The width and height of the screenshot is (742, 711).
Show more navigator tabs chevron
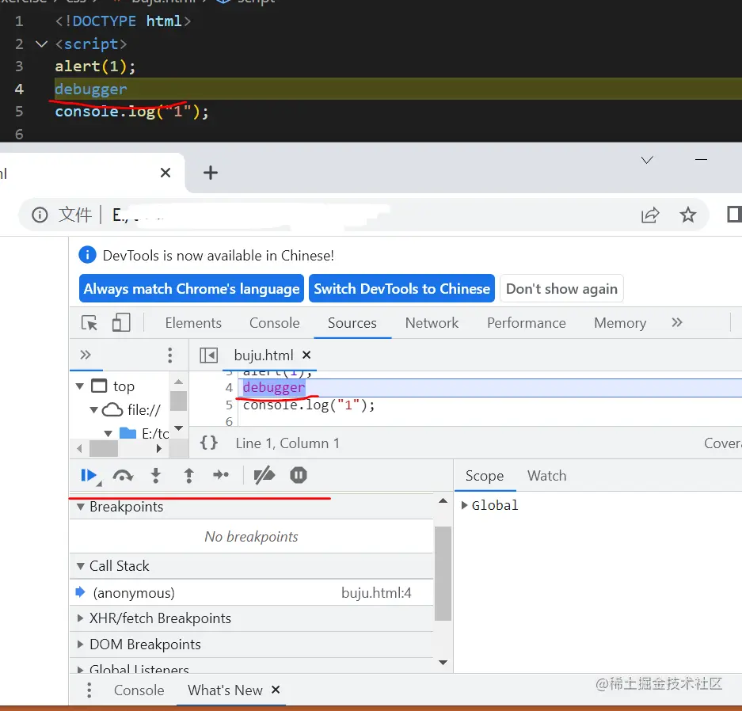[x=86, y=355]
